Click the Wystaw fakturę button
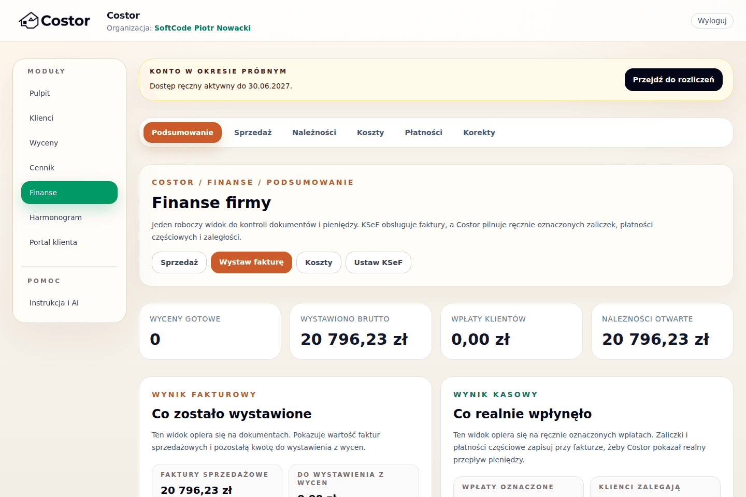This screenshot has height=497, width=746. click(251, 262)
